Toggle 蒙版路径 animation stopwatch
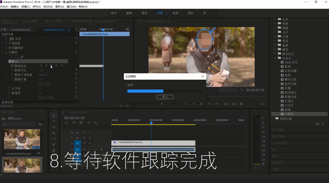The height and width of the screenshot is (183, 329). point(12,66)
